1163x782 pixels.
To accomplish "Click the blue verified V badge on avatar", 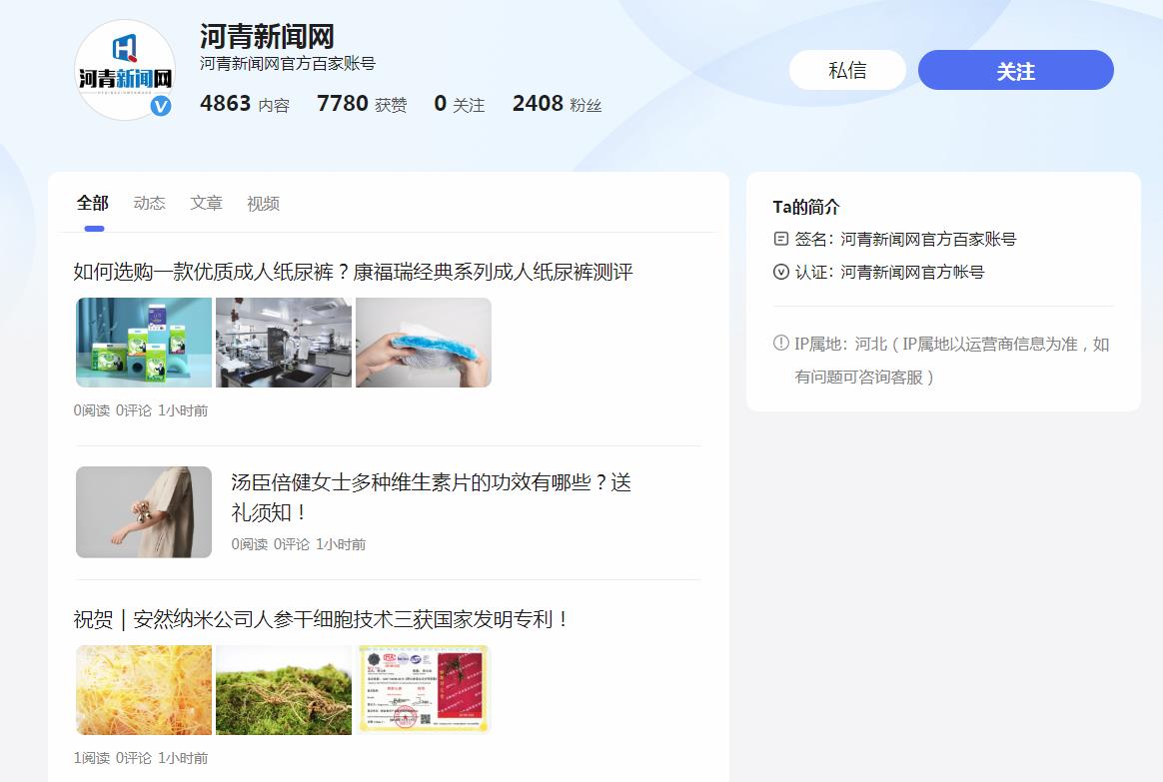I will click(161, 106).
